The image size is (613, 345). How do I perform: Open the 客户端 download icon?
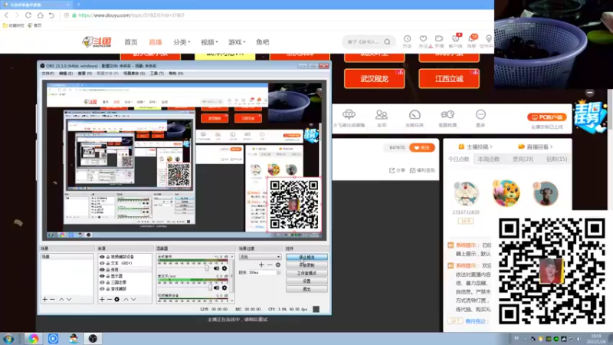[455, 41]
